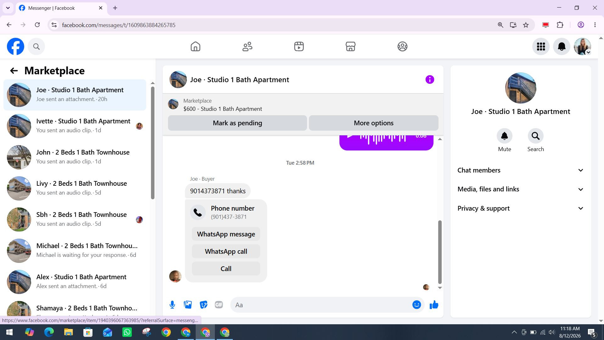Image resolution: width=604 pixels, height=340 pixels.
Task: View site information in address bar
Action: (x=54, y=25)
